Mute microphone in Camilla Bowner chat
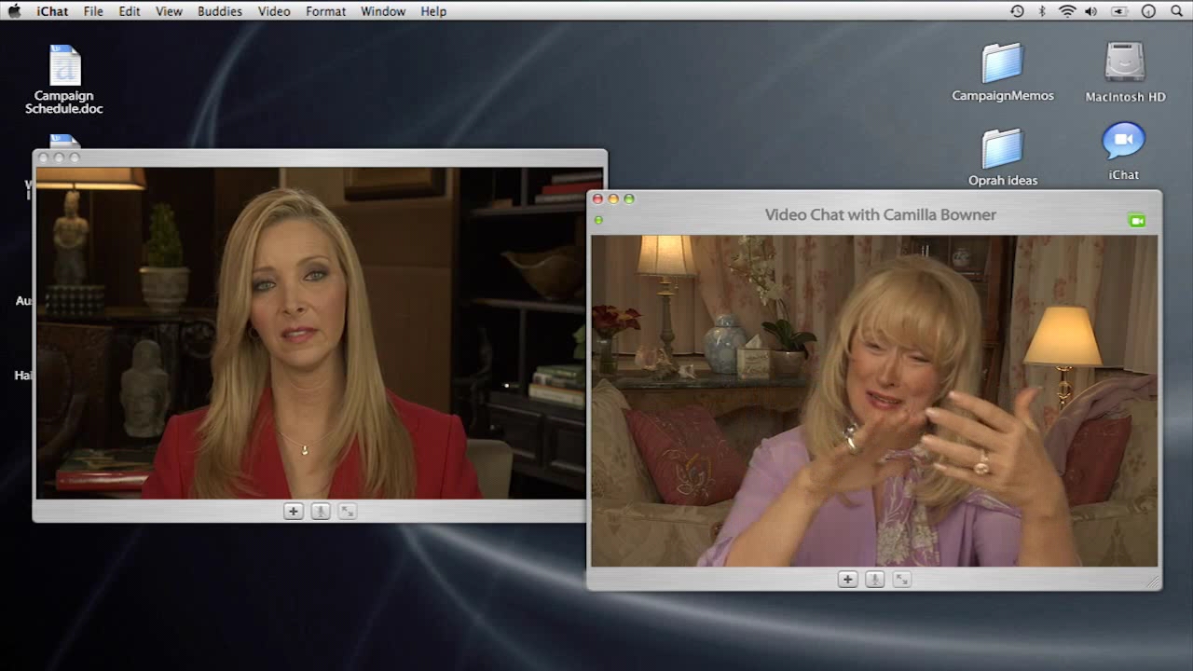Screen dimensions: 1193x671 [874, 580]
